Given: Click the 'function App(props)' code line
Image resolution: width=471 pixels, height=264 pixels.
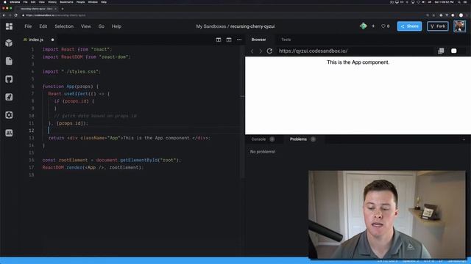Looking at the screenshot, I should pos(71,87).
